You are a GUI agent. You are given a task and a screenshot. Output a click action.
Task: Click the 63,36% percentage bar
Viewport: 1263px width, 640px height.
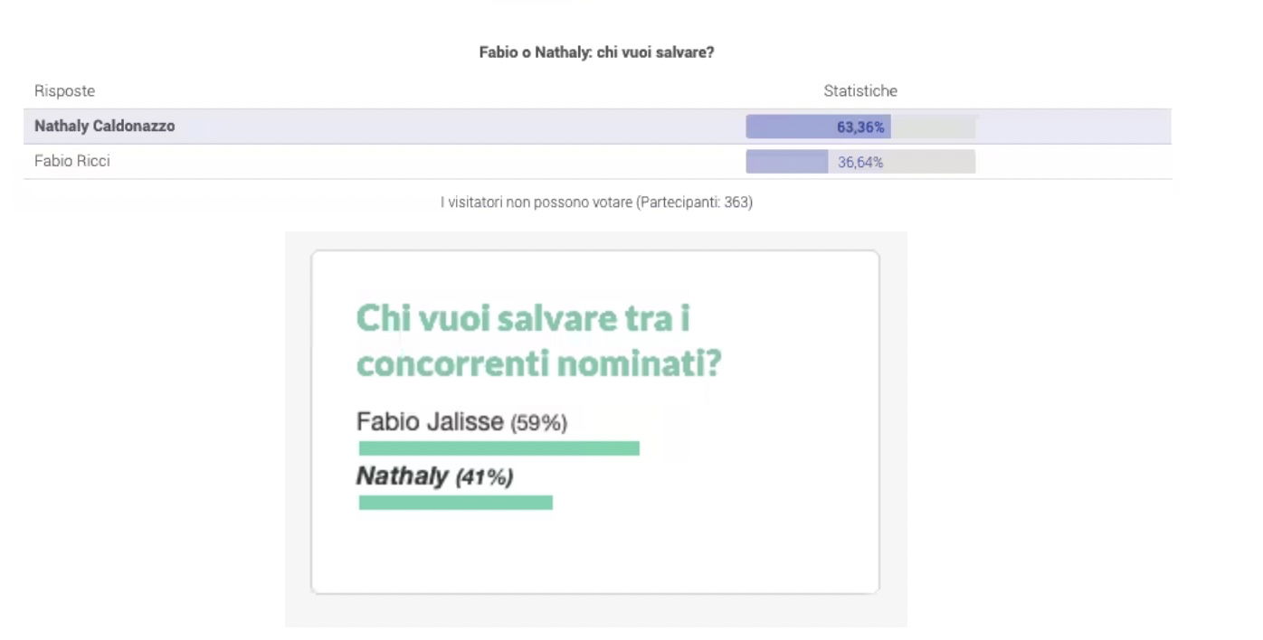[x=860, y=127]
